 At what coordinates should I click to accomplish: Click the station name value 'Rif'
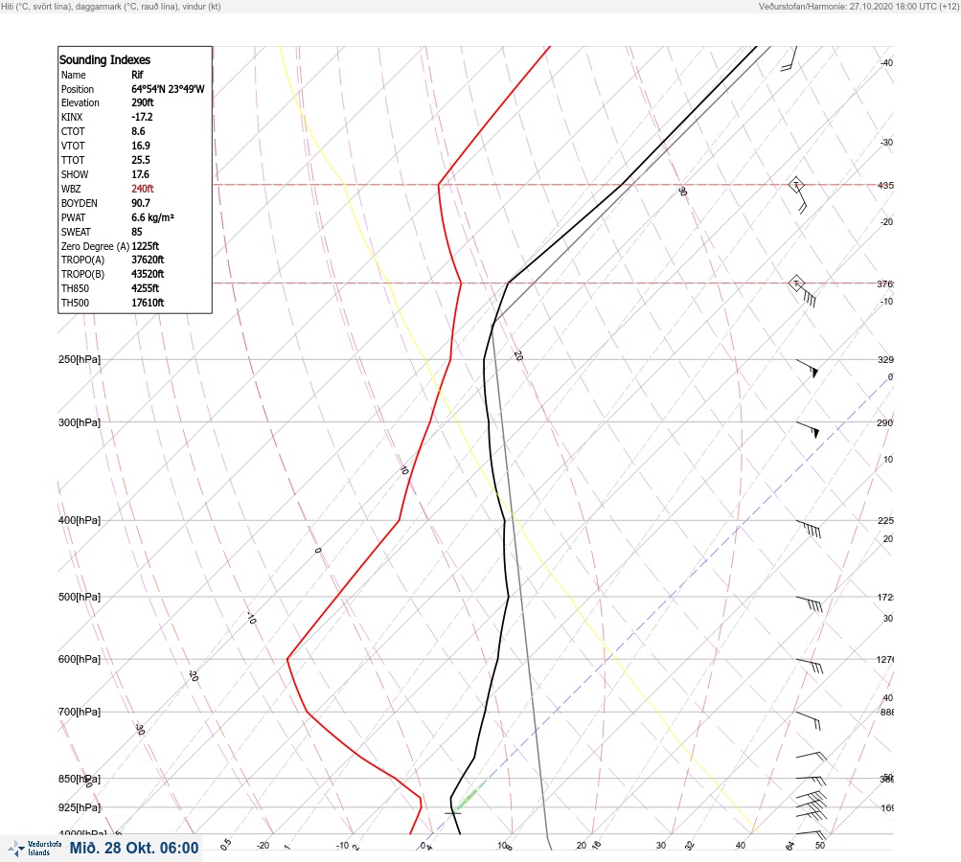coord(137,75)
